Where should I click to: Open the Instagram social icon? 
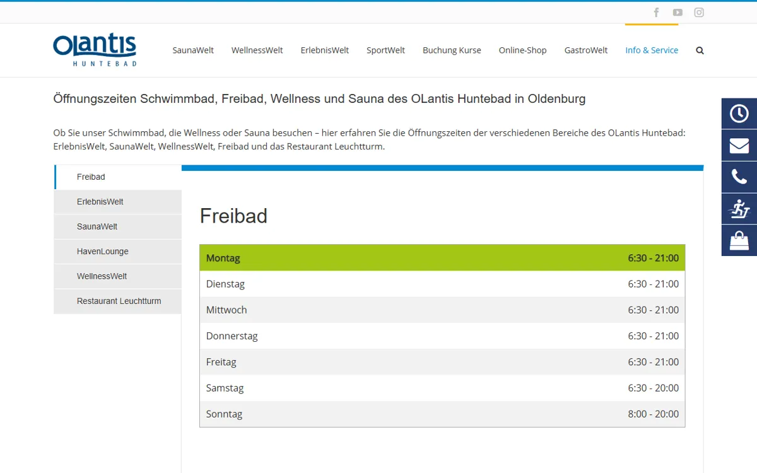coord(699,13)
